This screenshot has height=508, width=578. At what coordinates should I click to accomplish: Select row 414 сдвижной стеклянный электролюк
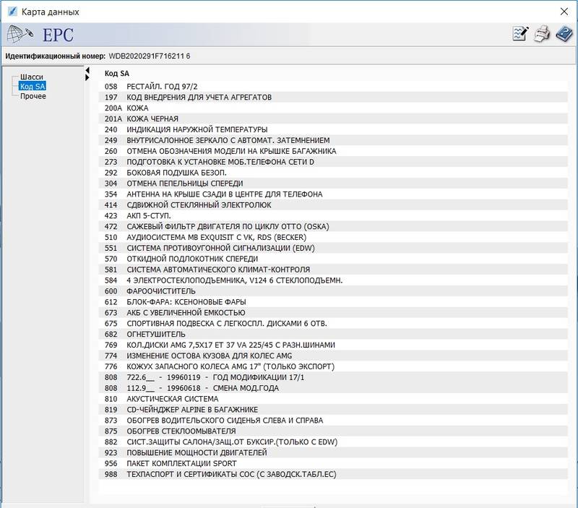[x=199, y=205]
